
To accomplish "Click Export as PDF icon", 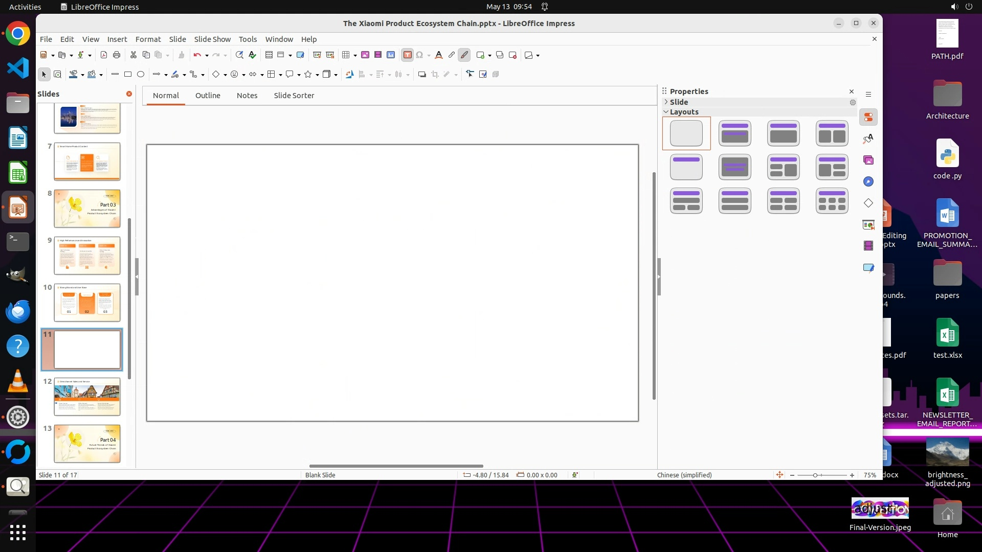I will pos(104,55).
